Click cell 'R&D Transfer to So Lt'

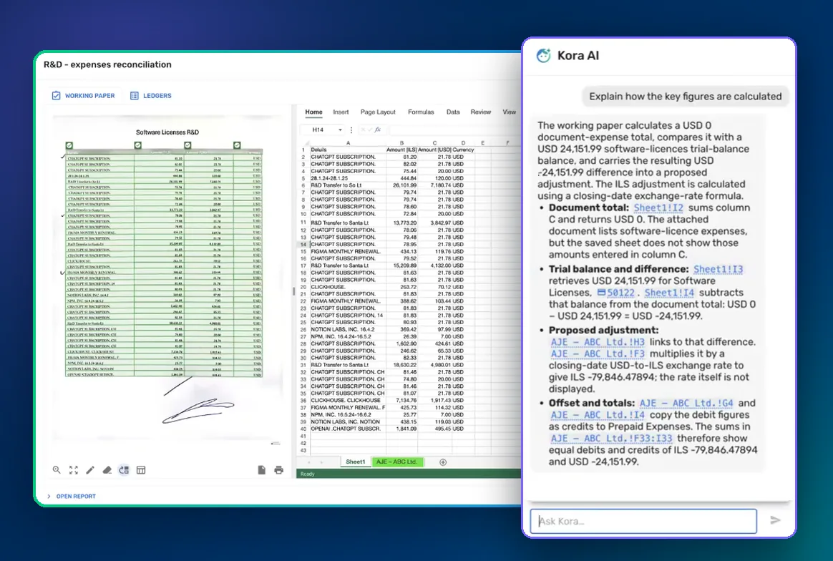coord(348,185)
